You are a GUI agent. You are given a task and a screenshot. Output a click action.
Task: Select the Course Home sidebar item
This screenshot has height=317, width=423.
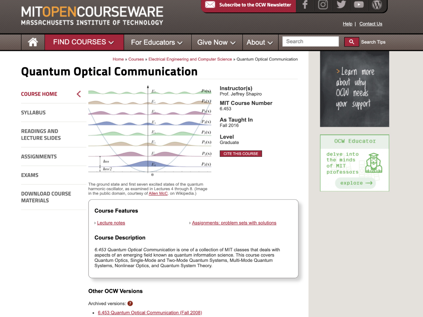39,94
